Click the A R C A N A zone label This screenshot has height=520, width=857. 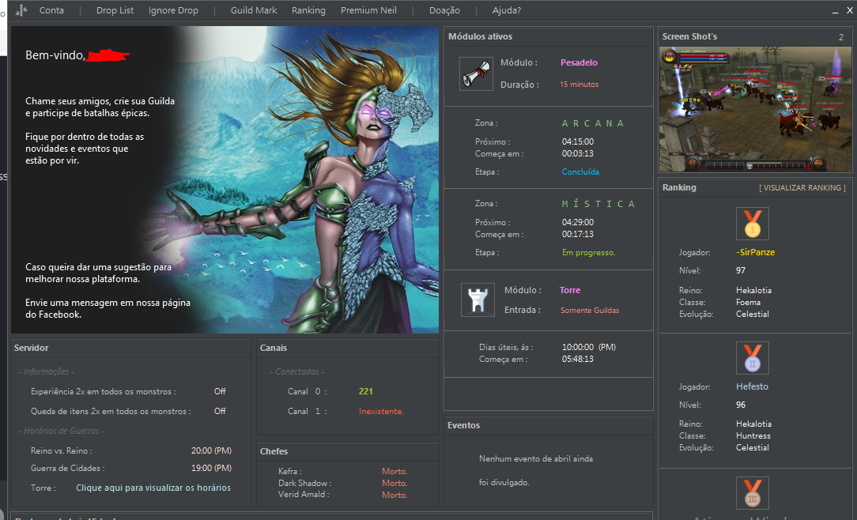pos(593,123)
